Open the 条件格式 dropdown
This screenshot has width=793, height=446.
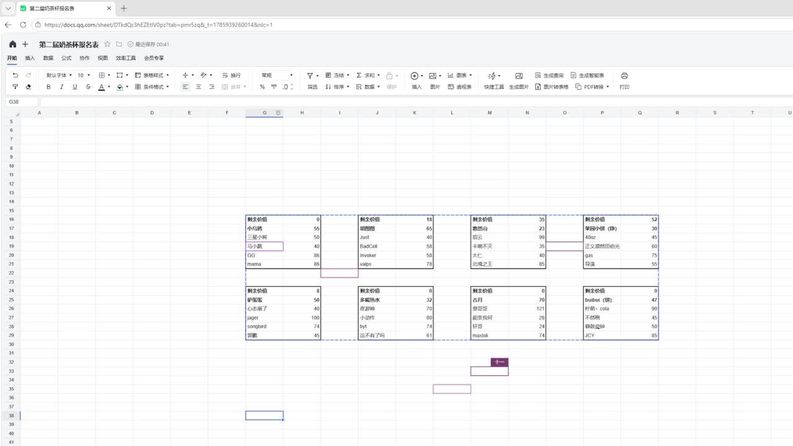(x=152, y=87)
